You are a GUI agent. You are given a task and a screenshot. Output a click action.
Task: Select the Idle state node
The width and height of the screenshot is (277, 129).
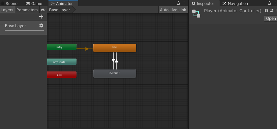(x=115, y=48)
